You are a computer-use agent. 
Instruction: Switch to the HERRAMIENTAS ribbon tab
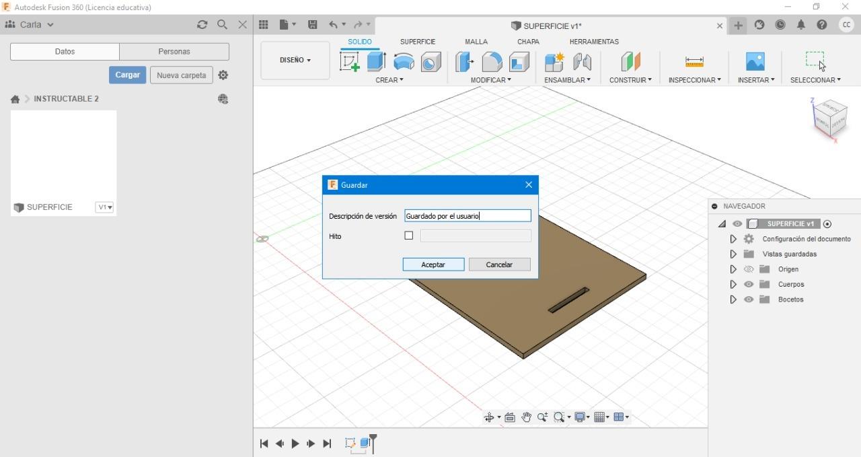(x=594, y=42)
